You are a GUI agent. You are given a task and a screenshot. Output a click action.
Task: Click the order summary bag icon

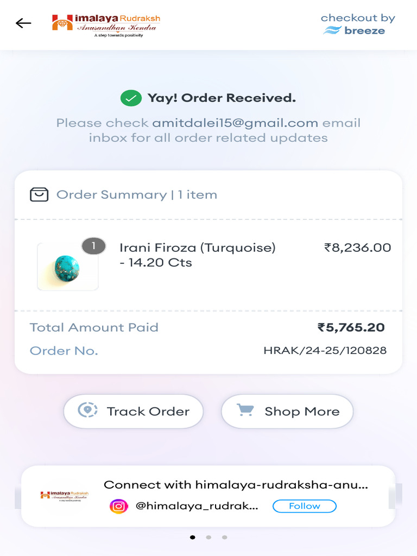[39, 194]
